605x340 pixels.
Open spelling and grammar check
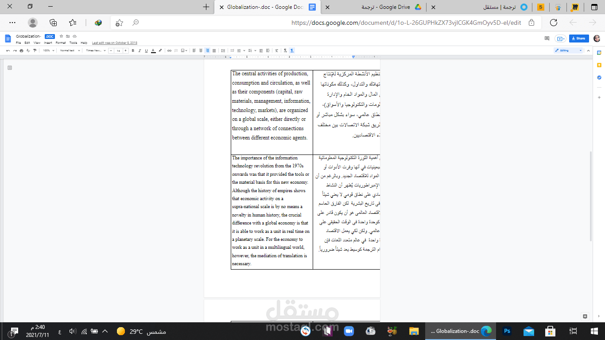[28, 50]
